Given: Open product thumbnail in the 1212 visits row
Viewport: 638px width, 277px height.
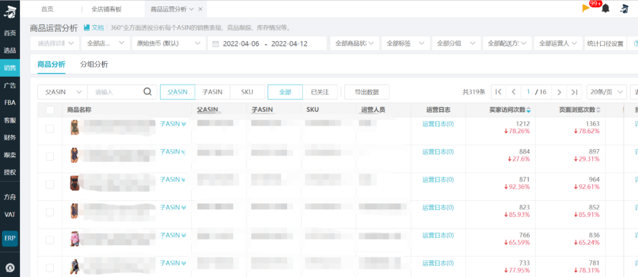Looking at the screenshot, I should pyautogui.click(x=74, y=127).
